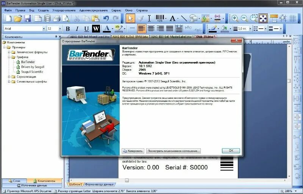Expand the Химические формулы folder
Screen dimensions: 303x194
click(9, 52)
